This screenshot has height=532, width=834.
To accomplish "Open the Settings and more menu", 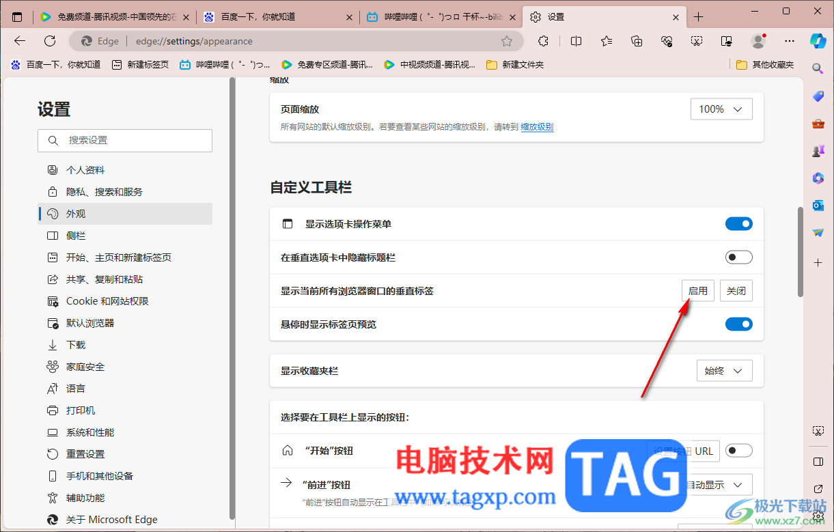I will (790, 41).
